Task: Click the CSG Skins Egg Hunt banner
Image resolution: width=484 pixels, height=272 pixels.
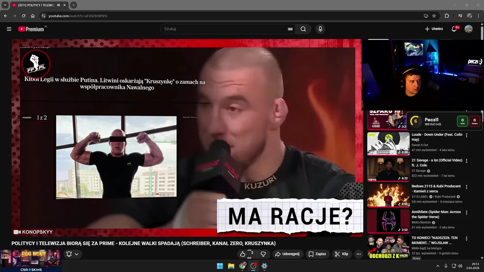Action: tap(31, 261)
